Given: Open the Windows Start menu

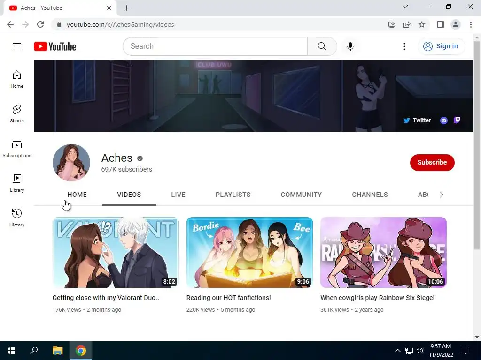Looking at the screenshot, I should point(11,351).
